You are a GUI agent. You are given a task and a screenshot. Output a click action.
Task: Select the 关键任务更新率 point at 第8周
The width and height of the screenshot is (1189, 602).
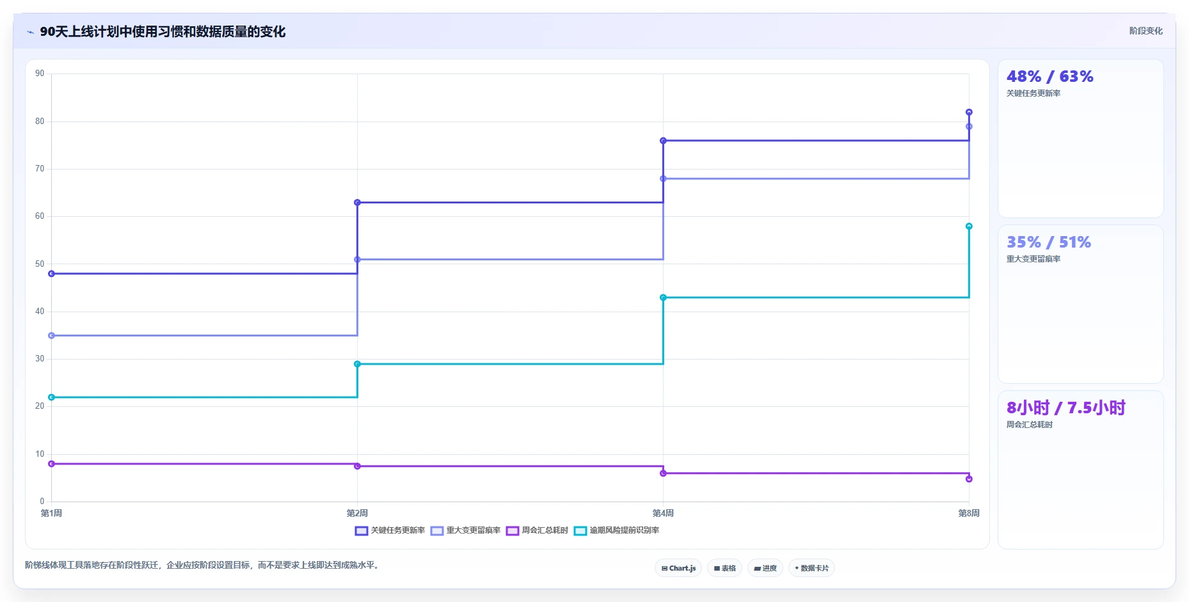pyautogui.click(x=969, y=112)
